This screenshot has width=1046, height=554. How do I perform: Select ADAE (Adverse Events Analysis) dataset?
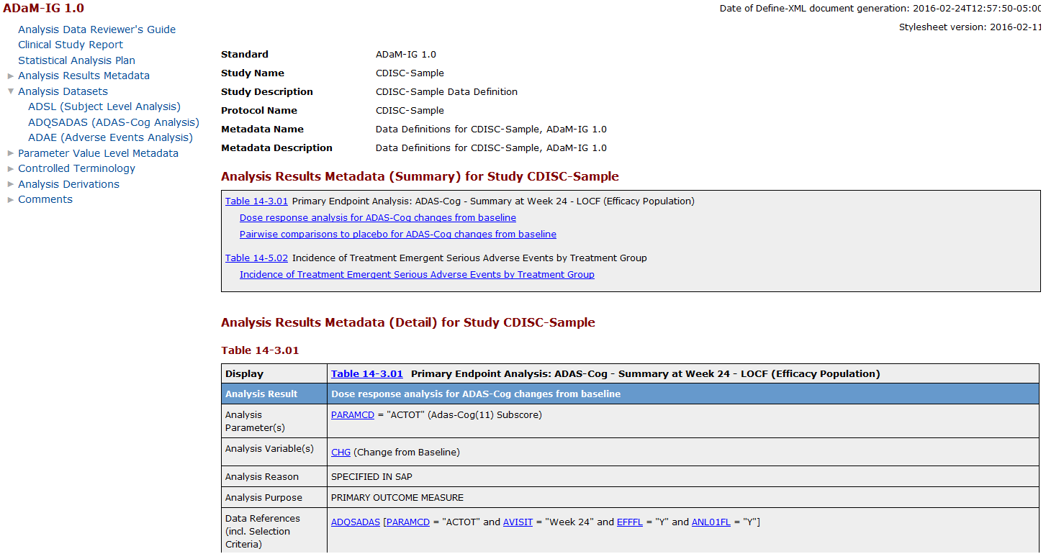110,137
